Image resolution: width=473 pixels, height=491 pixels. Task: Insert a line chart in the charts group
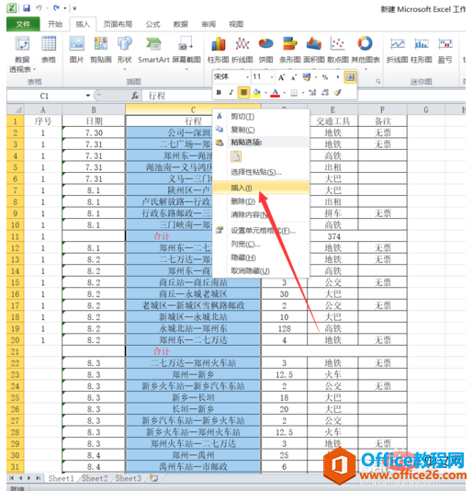tap(242, 50)
